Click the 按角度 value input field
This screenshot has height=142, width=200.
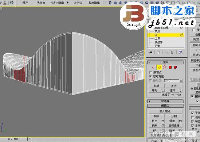pos(172,81)
